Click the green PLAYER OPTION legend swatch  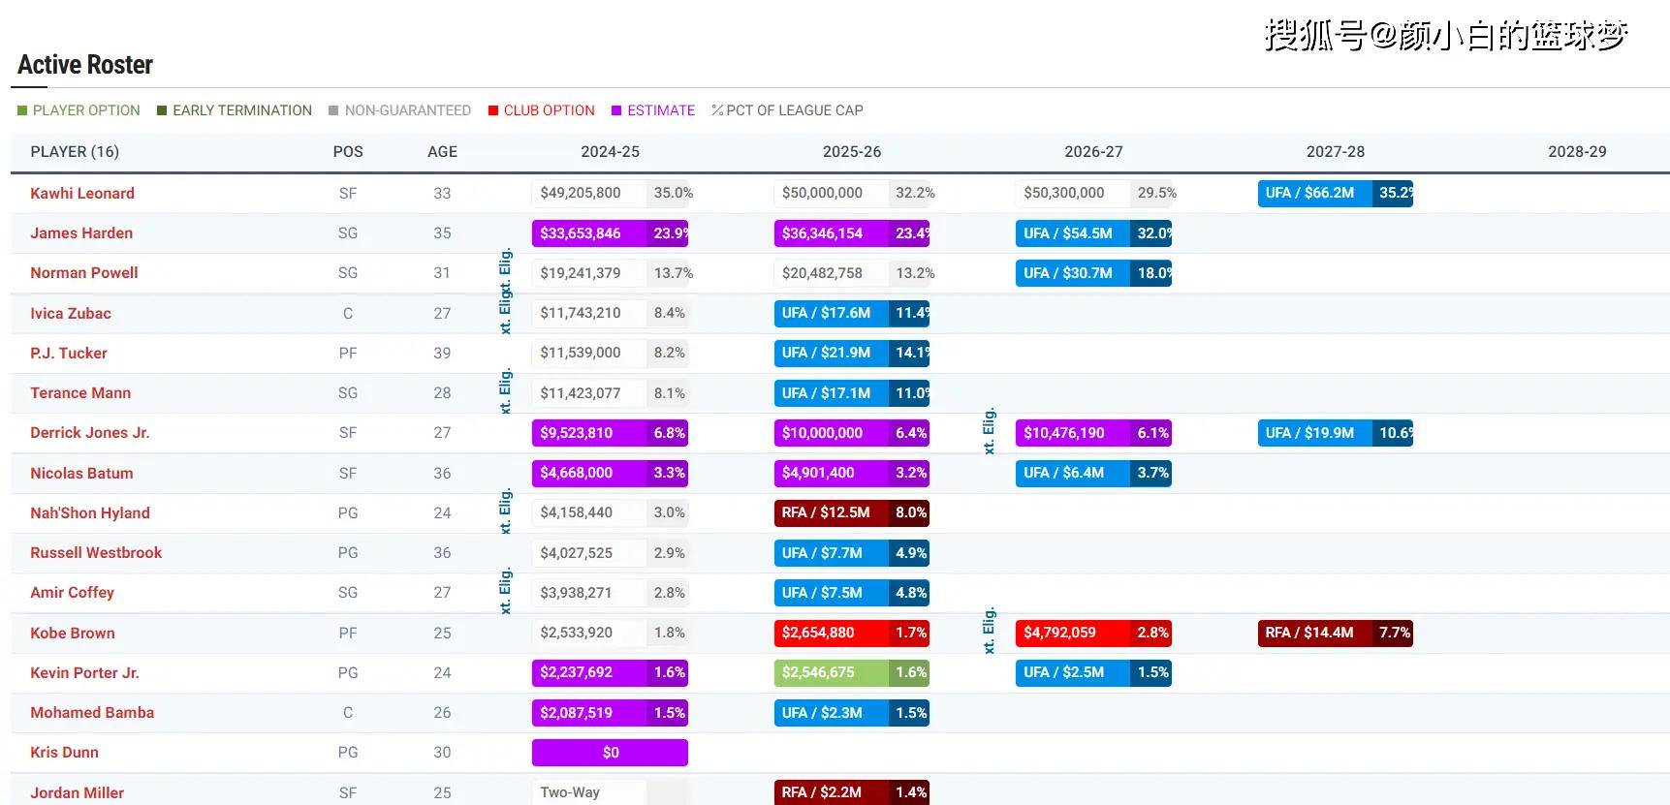click(x=22, y=110)
